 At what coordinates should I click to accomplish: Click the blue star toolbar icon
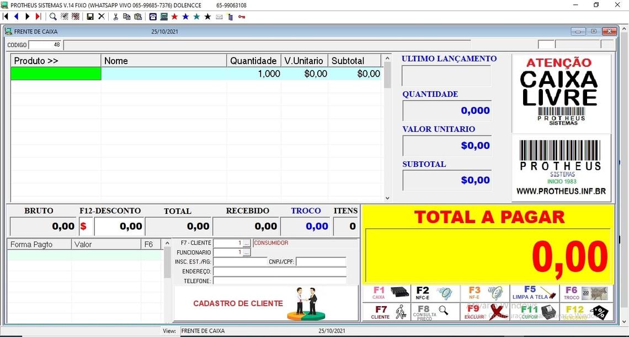click(185, 17)
